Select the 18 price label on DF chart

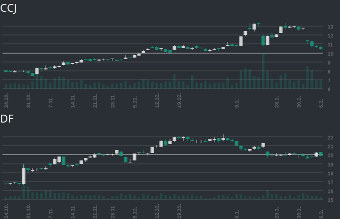pos(330,174)
